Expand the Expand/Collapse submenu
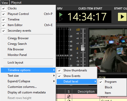Screen dimensions: 127x101 click(28, 81)
